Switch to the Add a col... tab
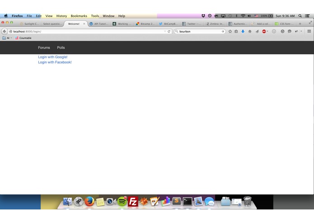This screenshot has height=223, width=314. (x=262, y=24)
